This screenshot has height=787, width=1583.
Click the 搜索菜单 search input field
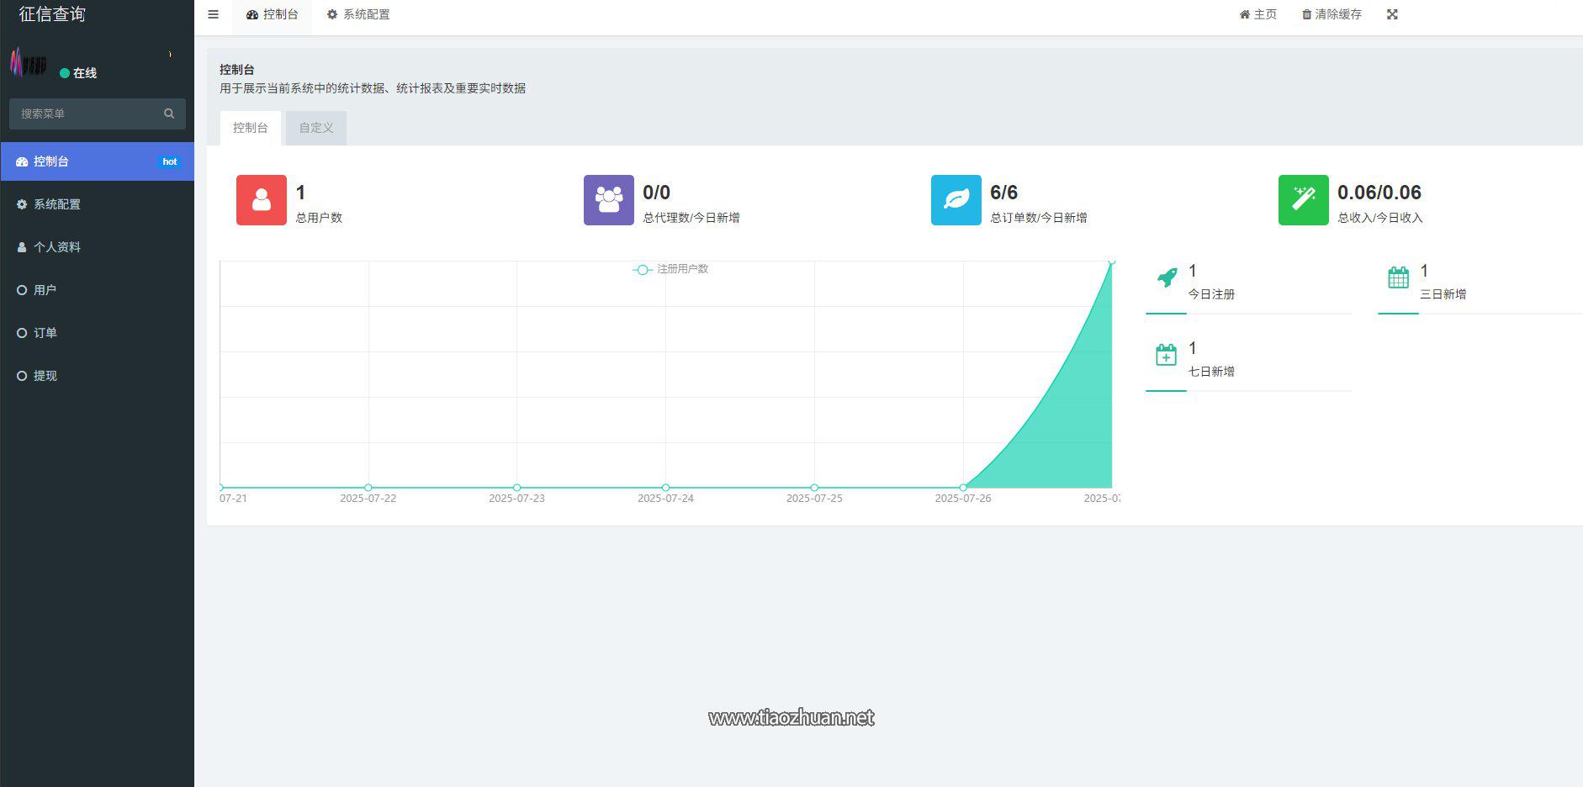[x=98, y=114]
